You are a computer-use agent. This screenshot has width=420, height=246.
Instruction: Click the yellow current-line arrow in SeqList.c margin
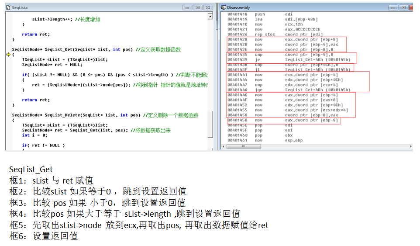click(8, 55)
